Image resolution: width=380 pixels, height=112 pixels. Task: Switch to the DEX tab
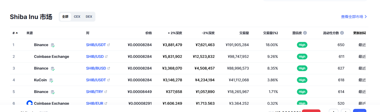(89, 17)
